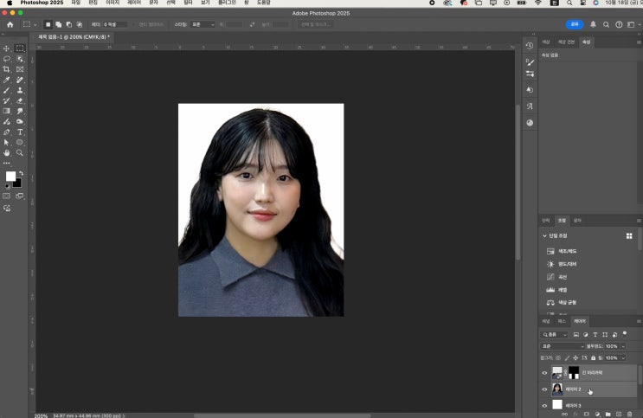Select the Lasso tool

7,59
